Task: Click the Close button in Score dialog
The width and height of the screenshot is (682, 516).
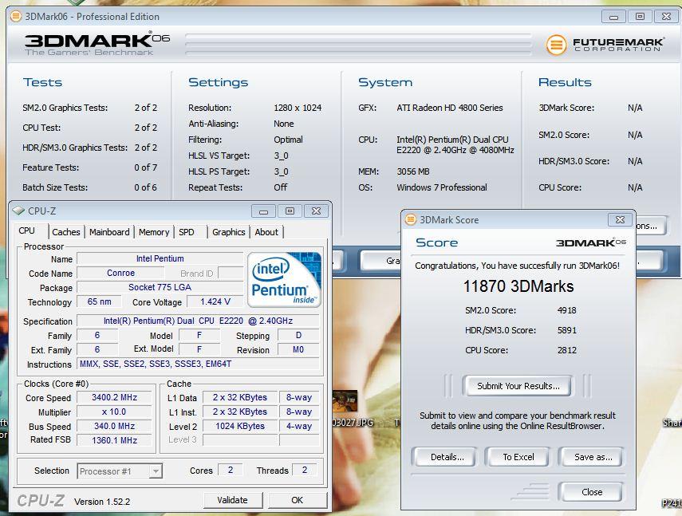Action: tap(592, 492)
